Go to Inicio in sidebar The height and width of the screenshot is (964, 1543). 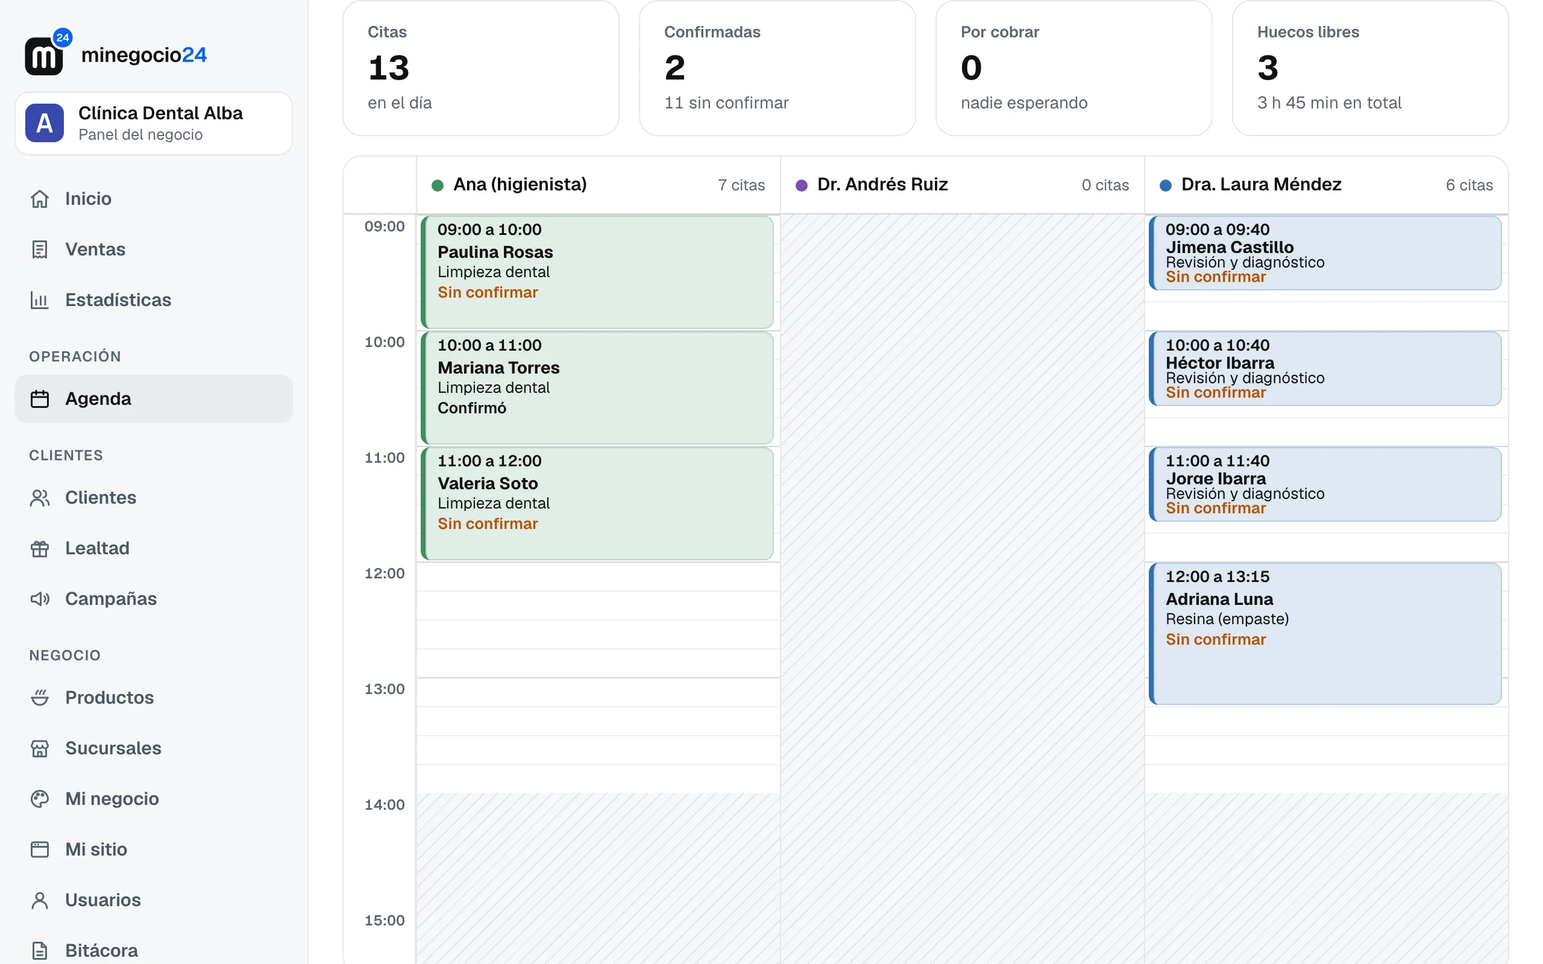click(154, 199)
